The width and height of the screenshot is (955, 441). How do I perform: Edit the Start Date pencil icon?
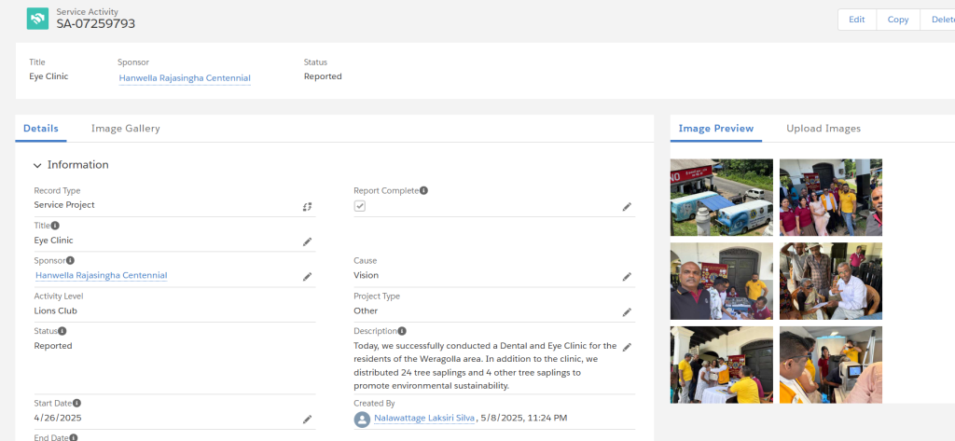(x=307, y=419)
